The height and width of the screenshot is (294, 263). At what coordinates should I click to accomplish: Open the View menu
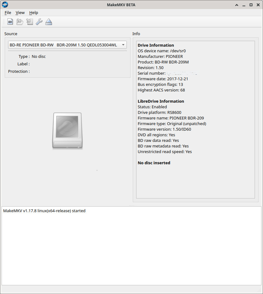point(20,12)
